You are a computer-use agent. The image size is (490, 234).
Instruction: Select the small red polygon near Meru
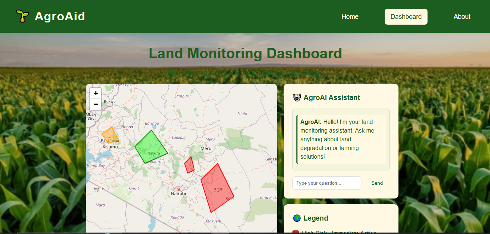(x=190, y=165)
